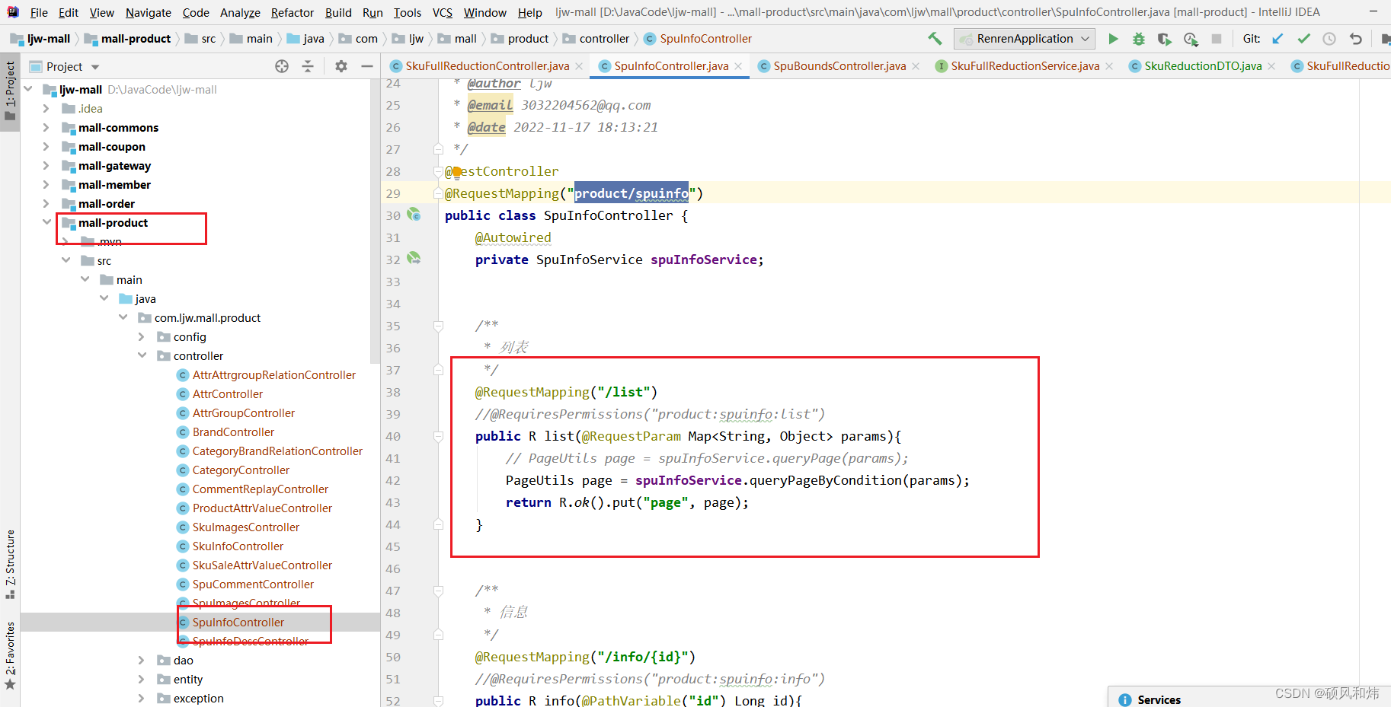This screenshot has height=707, width=1391.
Task: Select CategoryController in the project tree
Action: tap(241, 470)
